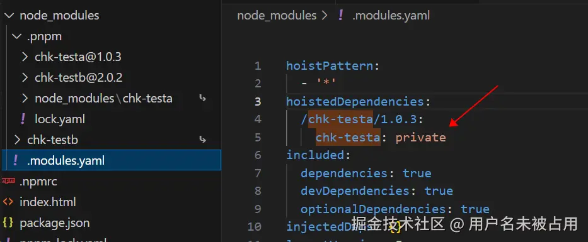Expand the chk-testb folder chevron
Screen dimensions: 588x242
pos(17,140)
